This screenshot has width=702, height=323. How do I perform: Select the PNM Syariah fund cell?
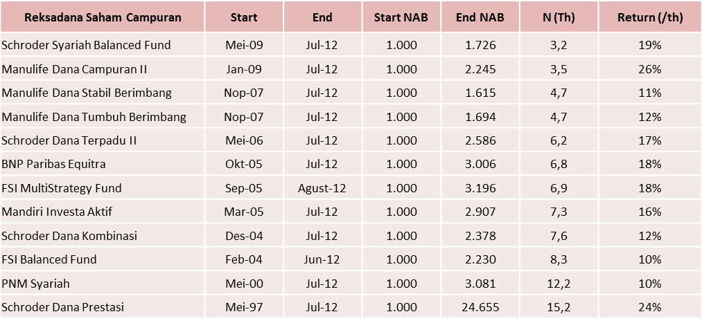point(36,284)
